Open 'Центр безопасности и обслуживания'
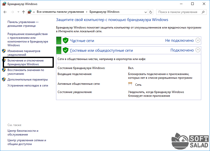Image resolution: width=210 pixels, height=151 pixels. (23, 133)
